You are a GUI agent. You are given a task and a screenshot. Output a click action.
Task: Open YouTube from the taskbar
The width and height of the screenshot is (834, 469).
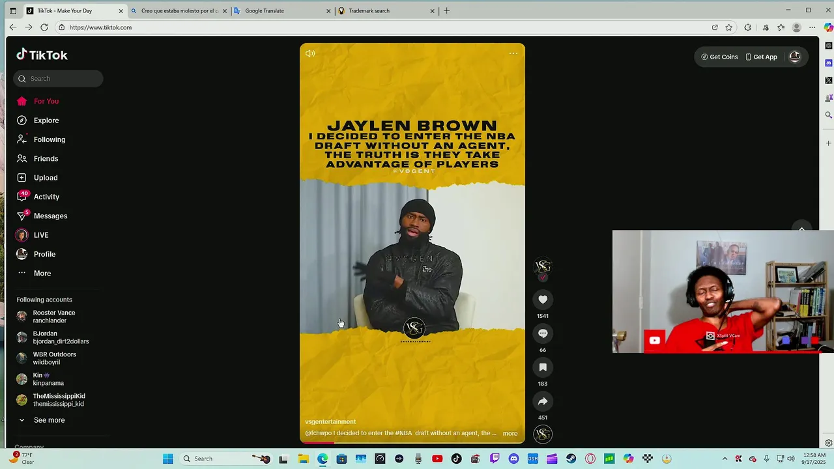tap(437, 459)
